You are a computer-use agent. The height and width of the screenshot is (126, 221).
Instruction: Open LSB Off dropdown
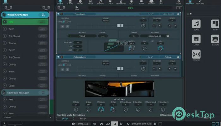(x=78, y=46)
